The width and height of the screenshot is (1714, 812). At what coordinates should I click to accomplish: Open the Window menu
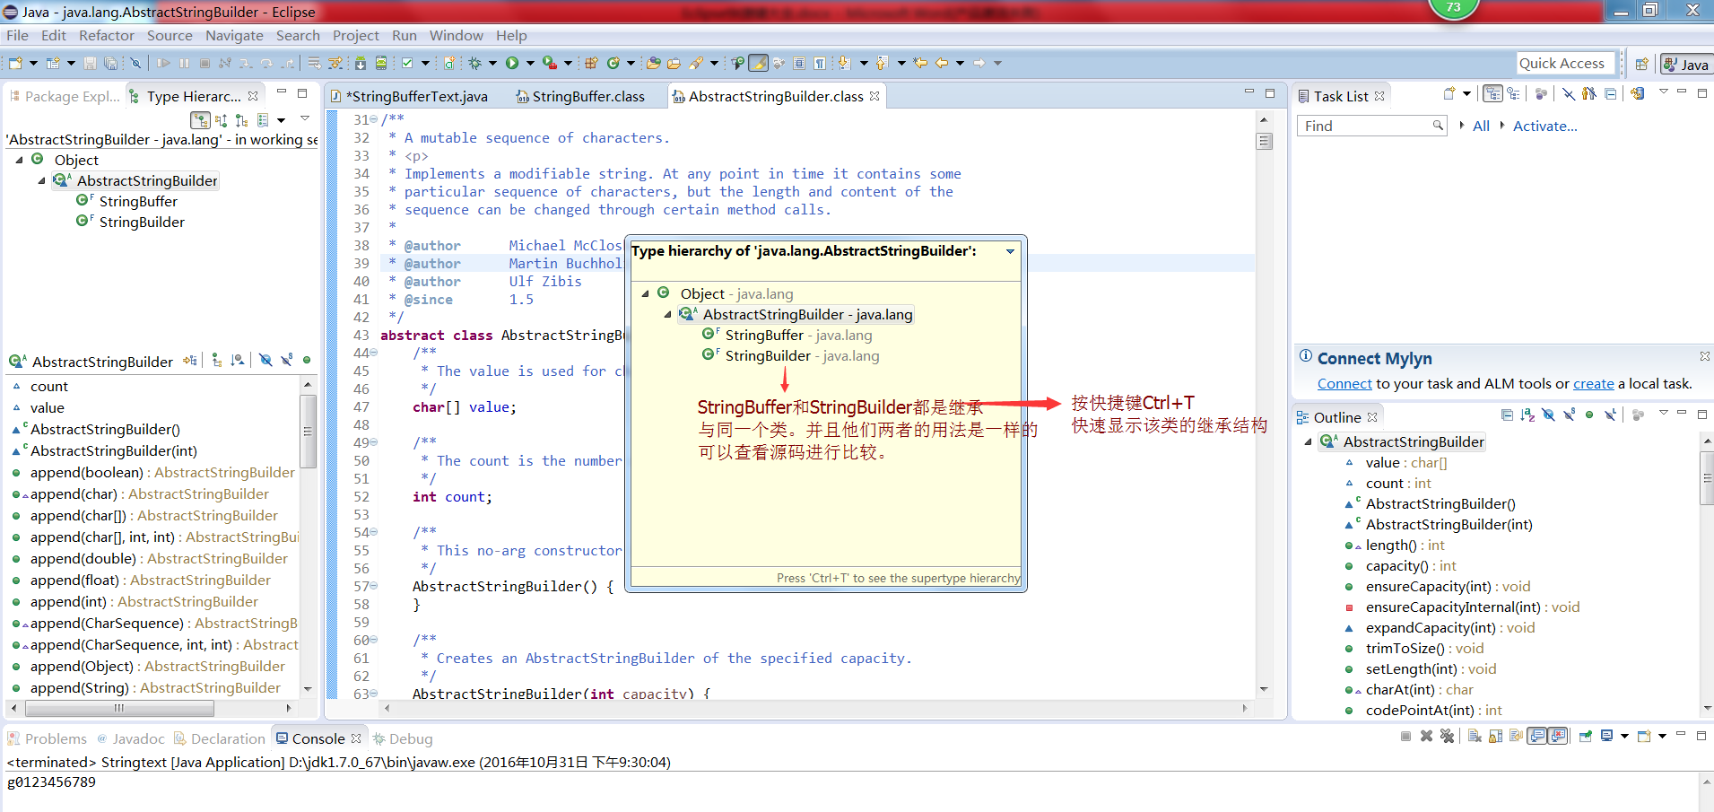point(456,36)
